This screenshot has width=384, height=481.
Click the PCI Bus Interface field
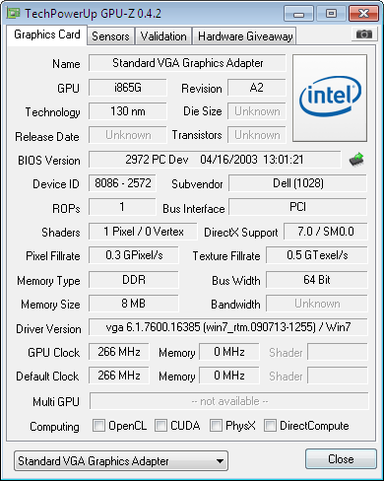click(x=297, y=207)
